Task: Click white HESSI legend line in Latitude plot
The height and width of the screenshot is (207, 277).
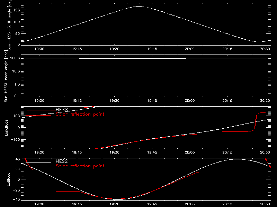Action: (38, 162)
